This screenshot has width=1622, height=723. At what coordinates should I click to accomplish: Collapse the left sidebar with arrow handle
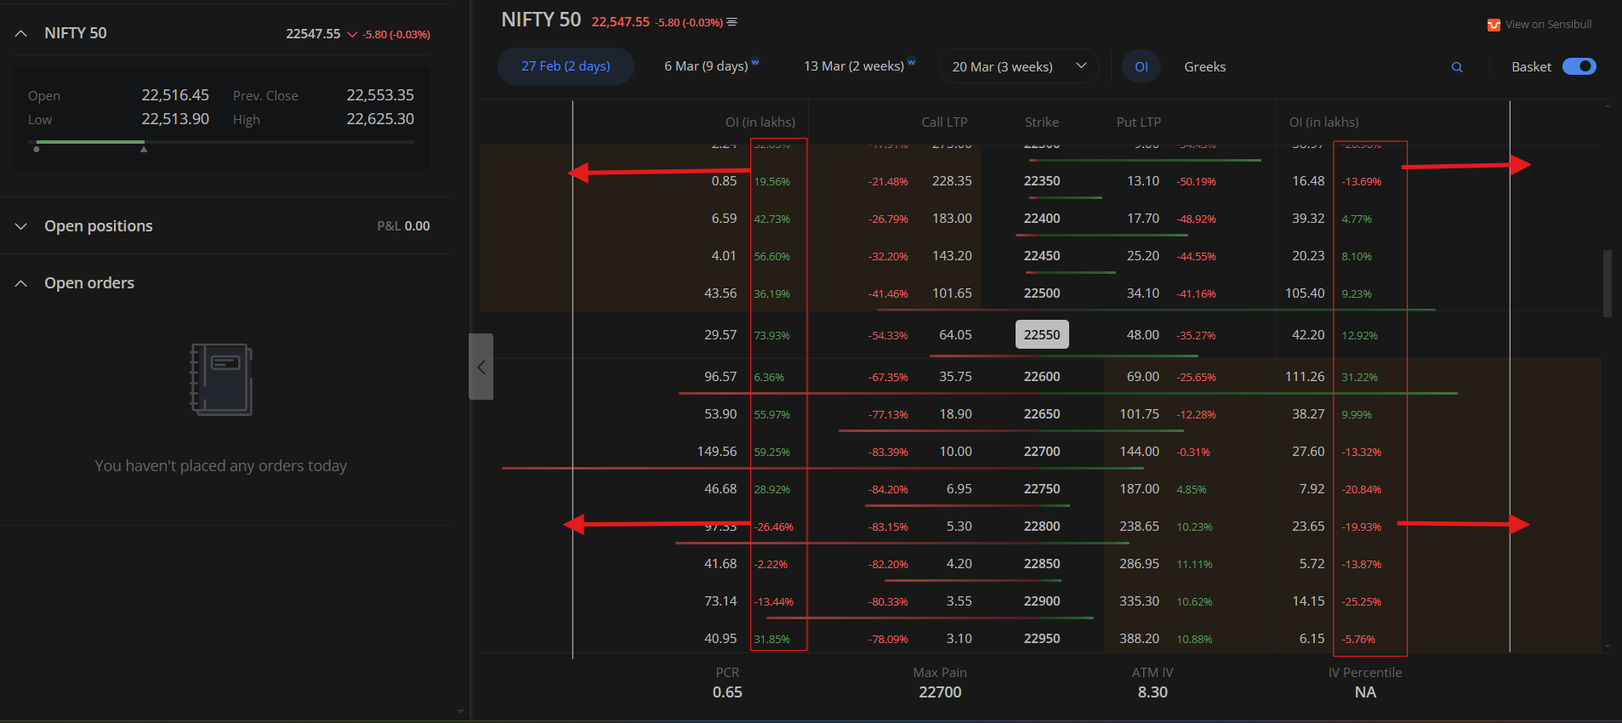pos(481,367)
